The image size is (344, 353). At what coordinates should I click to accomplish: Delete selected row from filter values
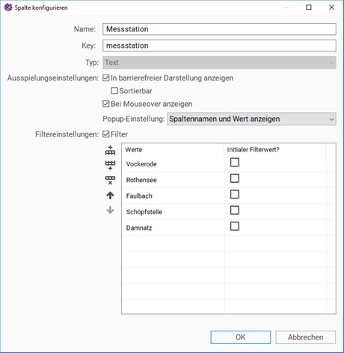click(x=110, y=181)
